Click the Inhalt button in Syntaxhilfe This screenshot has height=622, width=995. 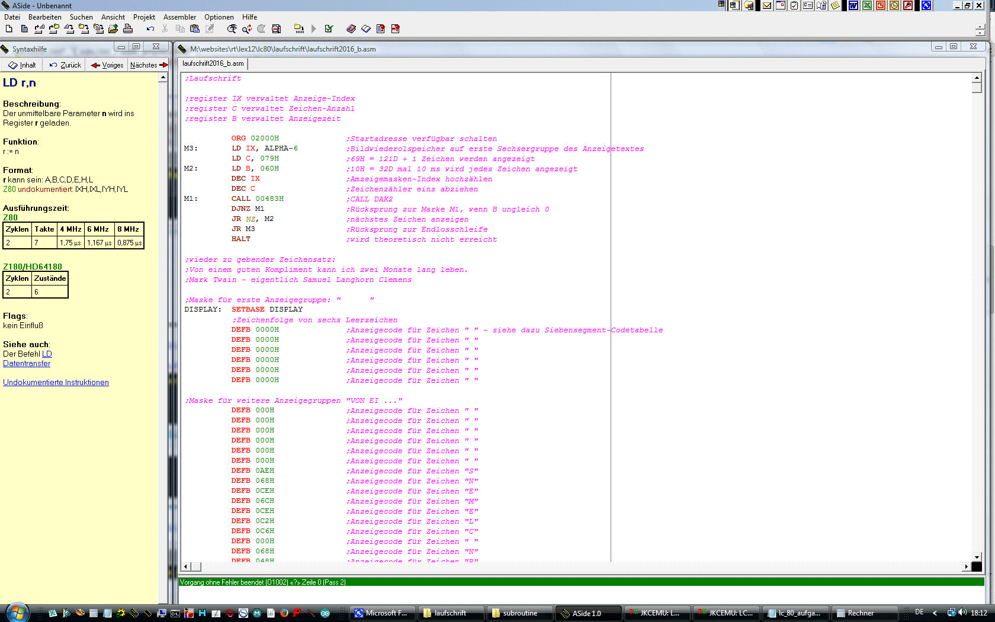point(21,65)
